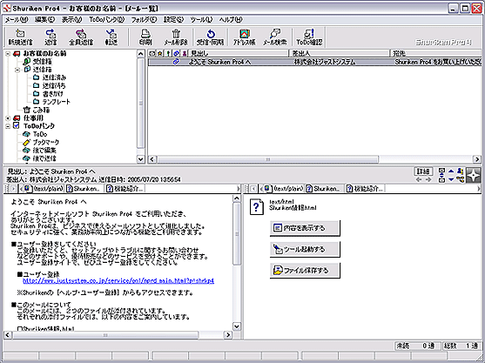Screen dimensions: 485x363
Task: Select the ごみ箱 trash folder
Action: coord(37,110)
